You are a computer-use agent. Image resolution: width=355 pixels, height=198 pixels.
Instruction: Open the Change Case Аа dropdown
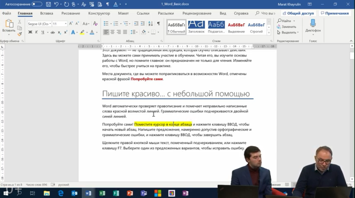pyautogui.click(x=86, y=24)
